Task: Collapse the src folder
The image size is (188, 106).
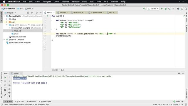Action: 7,25
